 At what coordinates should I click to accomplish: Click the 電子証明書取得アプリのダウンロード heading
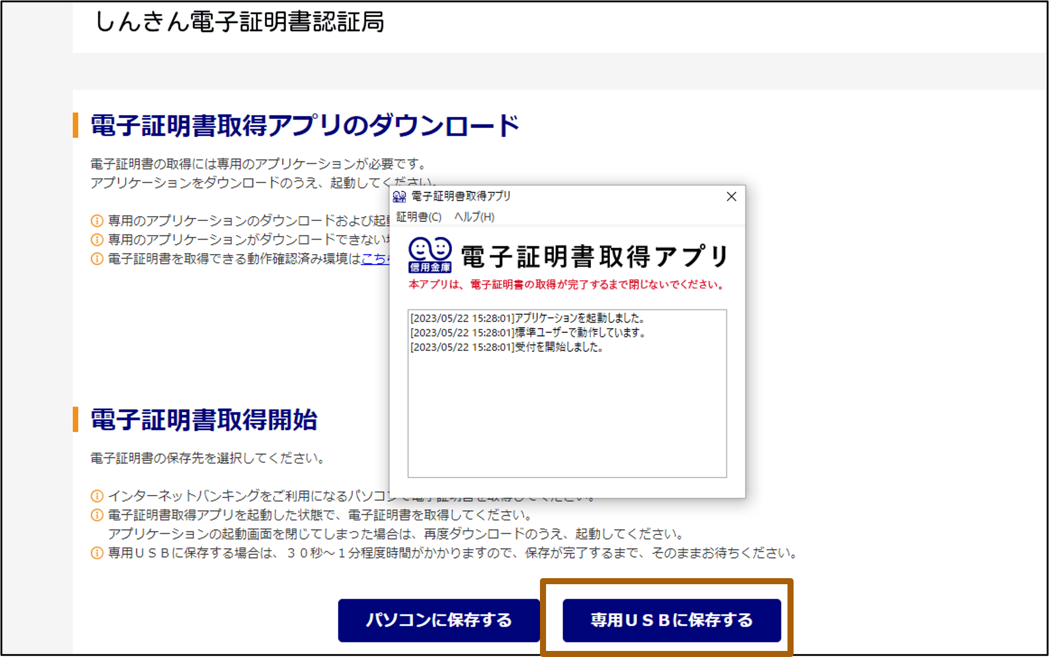pyautogui.click(x=305, y=126)
